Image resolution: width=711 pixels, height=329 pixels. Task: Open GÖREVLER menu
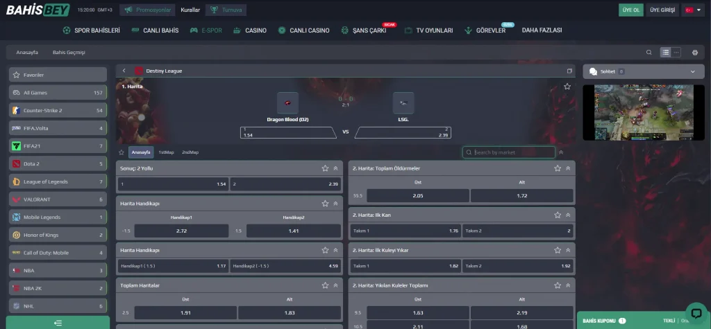point(485,30)
